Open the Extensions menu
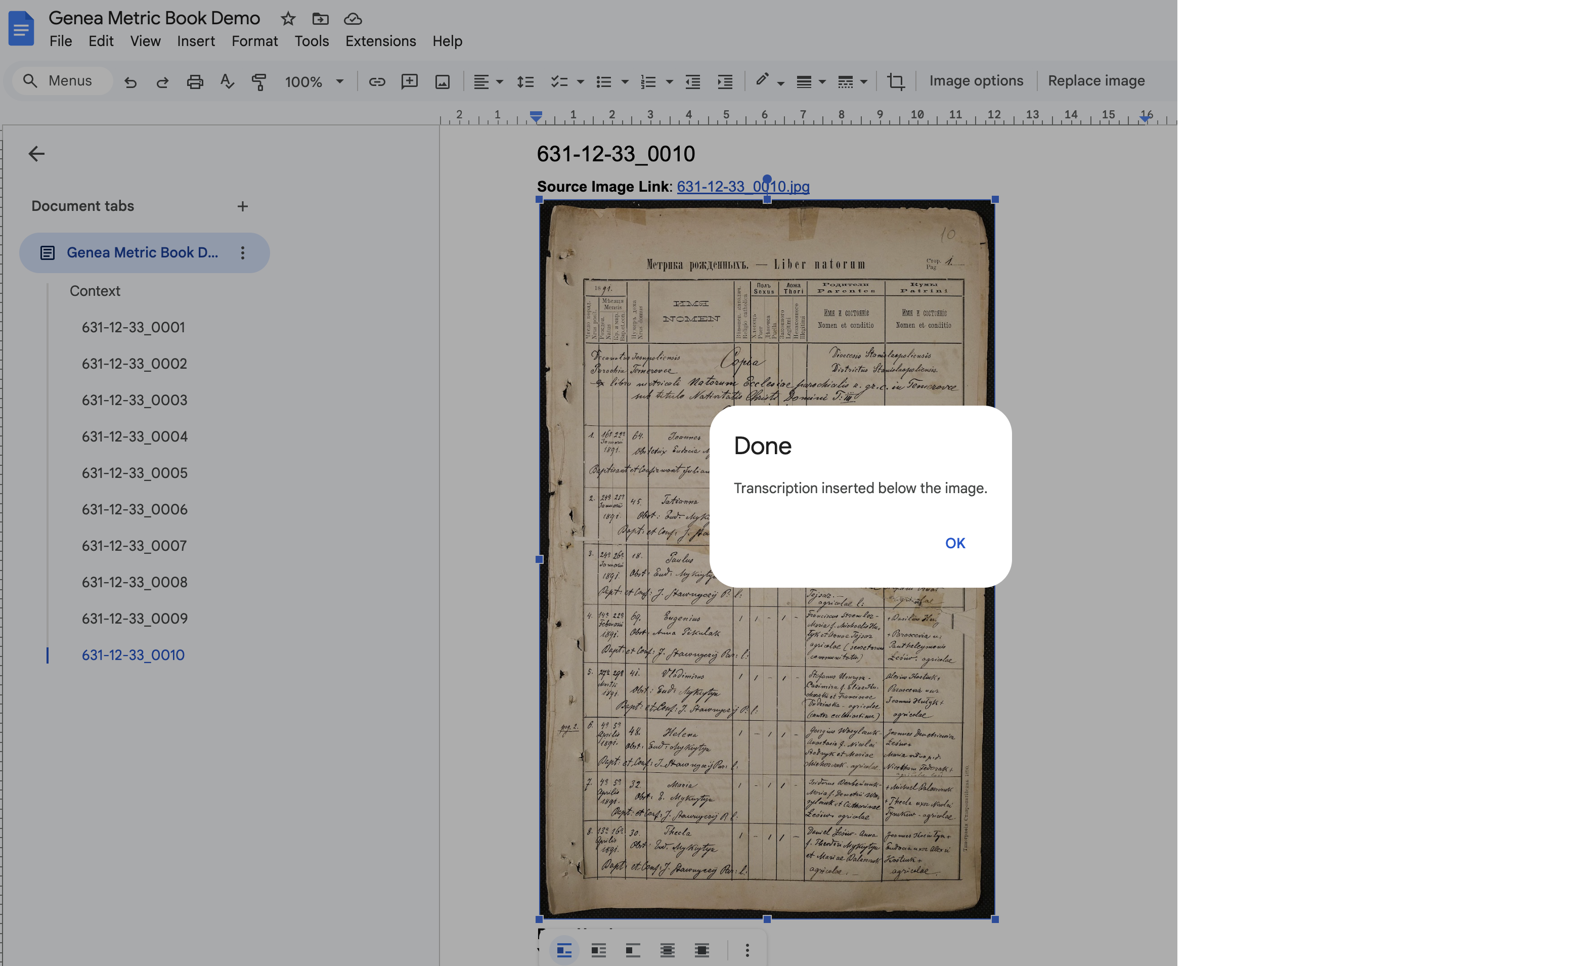Image resolution: width=1582 pixels, height=966 pixels. (x=380, y=40)
